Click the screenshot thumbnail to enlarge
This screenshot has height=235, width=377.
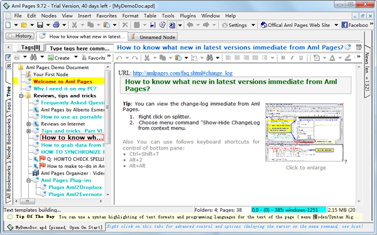click(304, 132)
